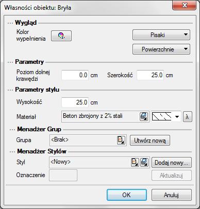Open material library icon beside Beton zbrojony
This screenshot has height=209, width=200.
tap(144, 117)
